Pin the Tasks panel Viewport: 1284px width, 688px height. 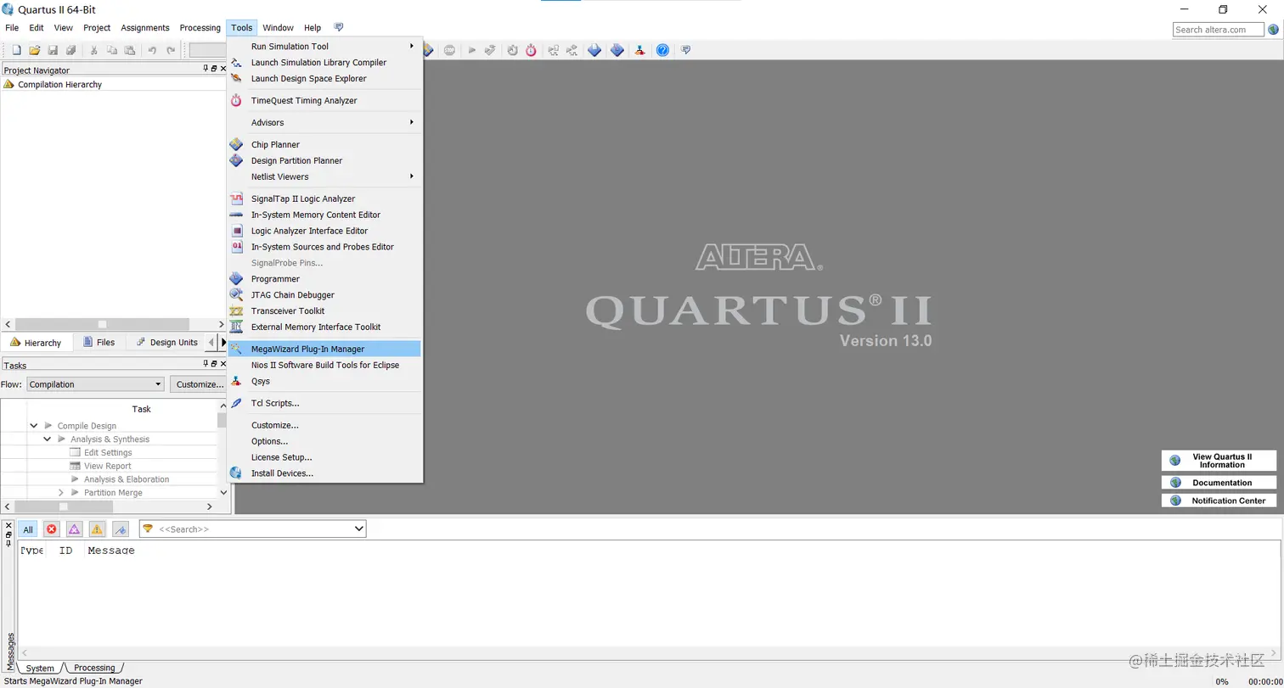(206, 364)
